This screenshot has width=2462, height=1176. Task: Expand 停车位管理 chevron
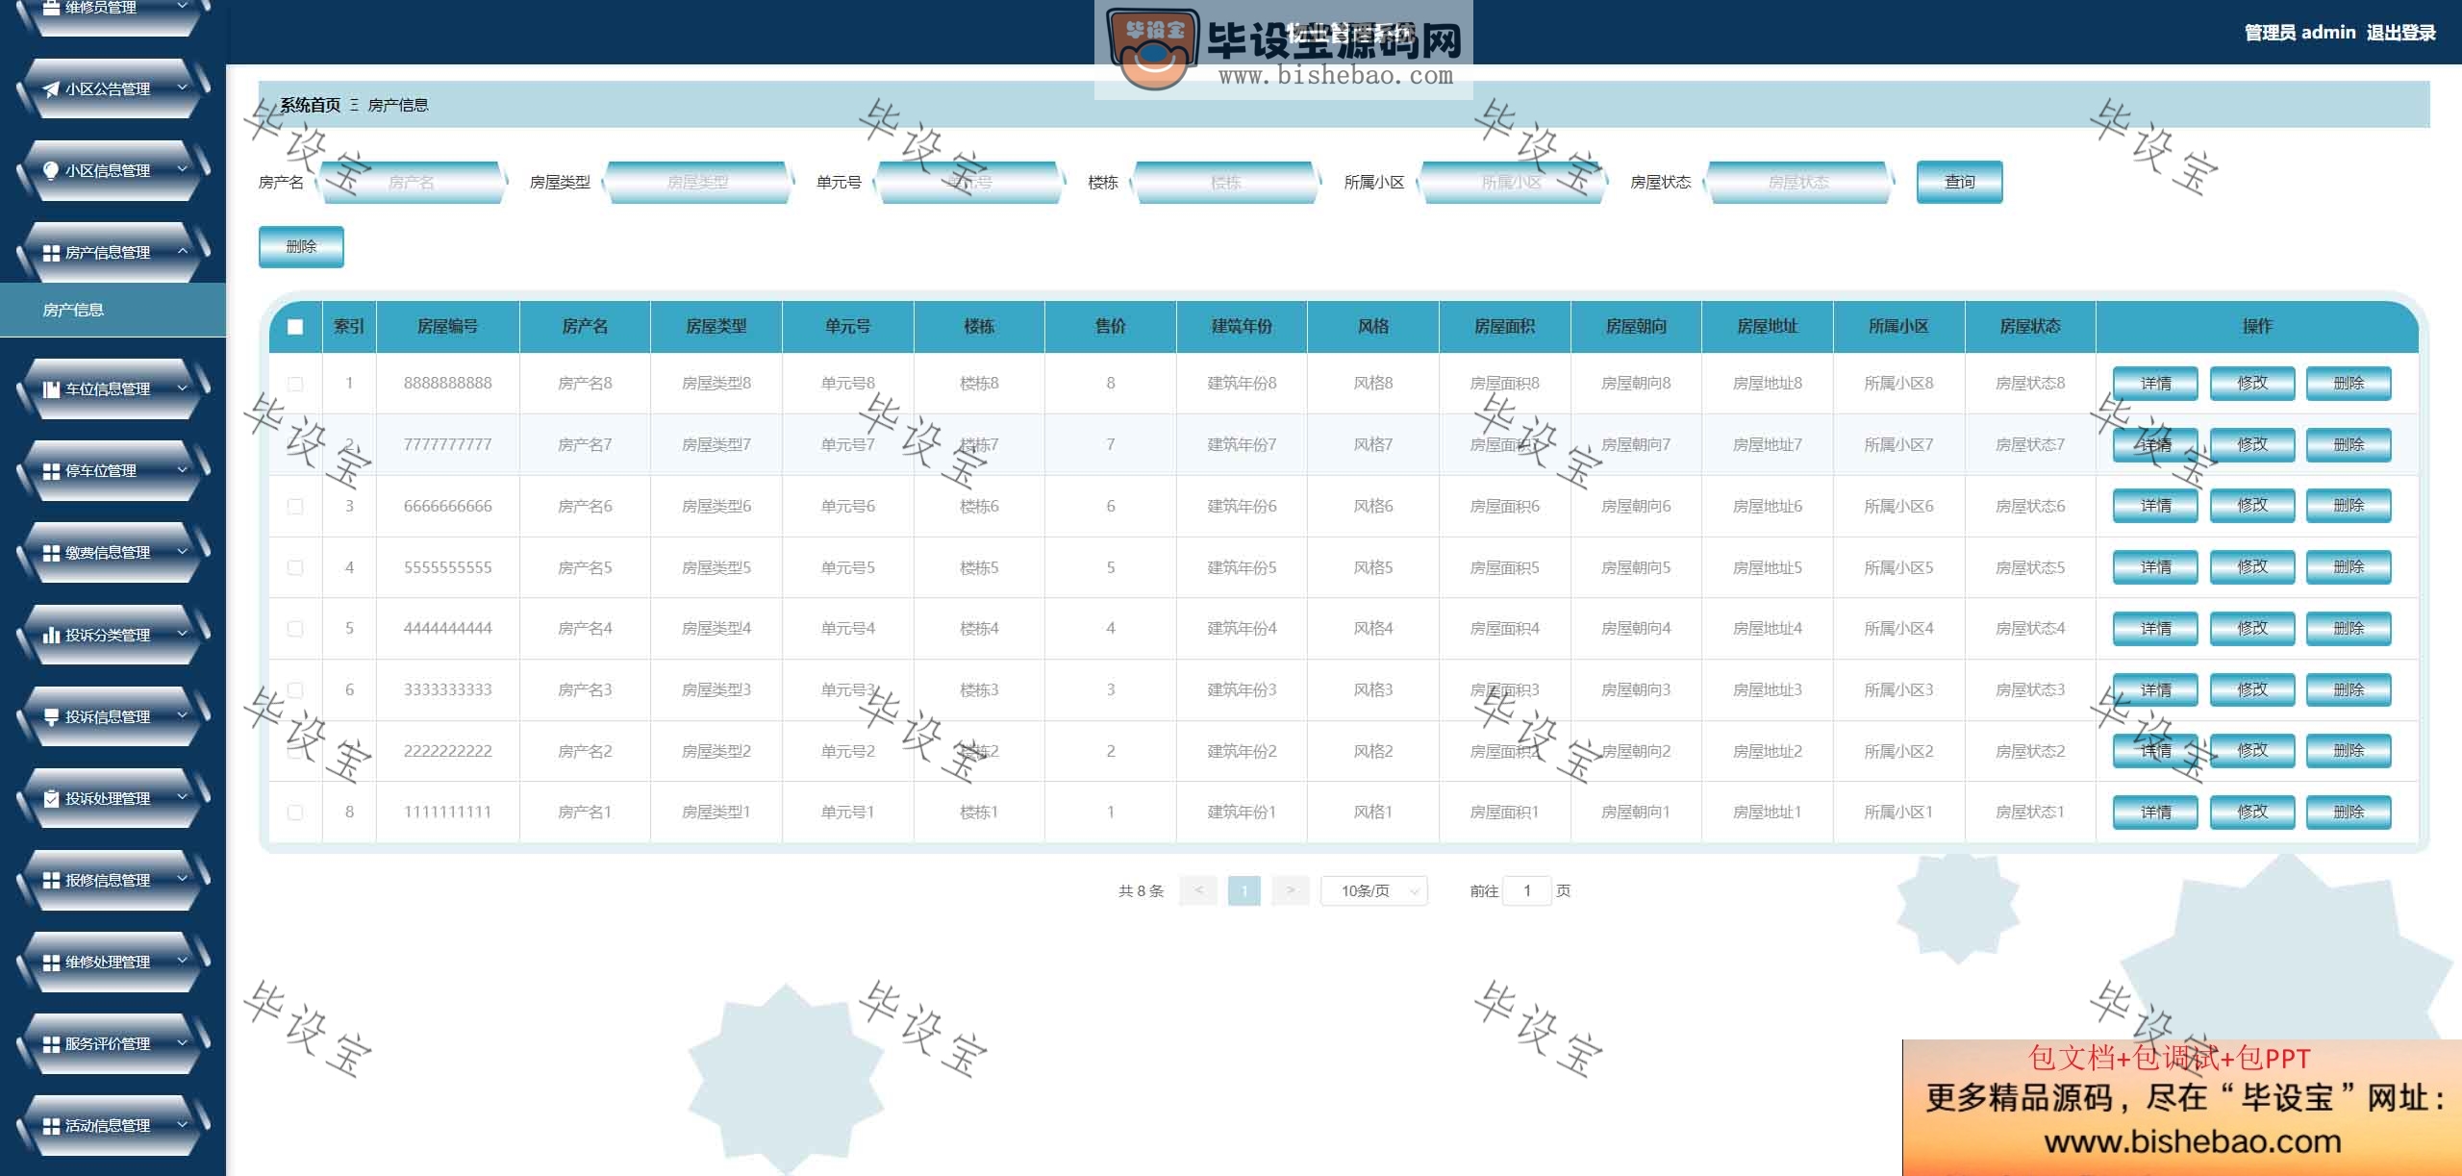183,470
